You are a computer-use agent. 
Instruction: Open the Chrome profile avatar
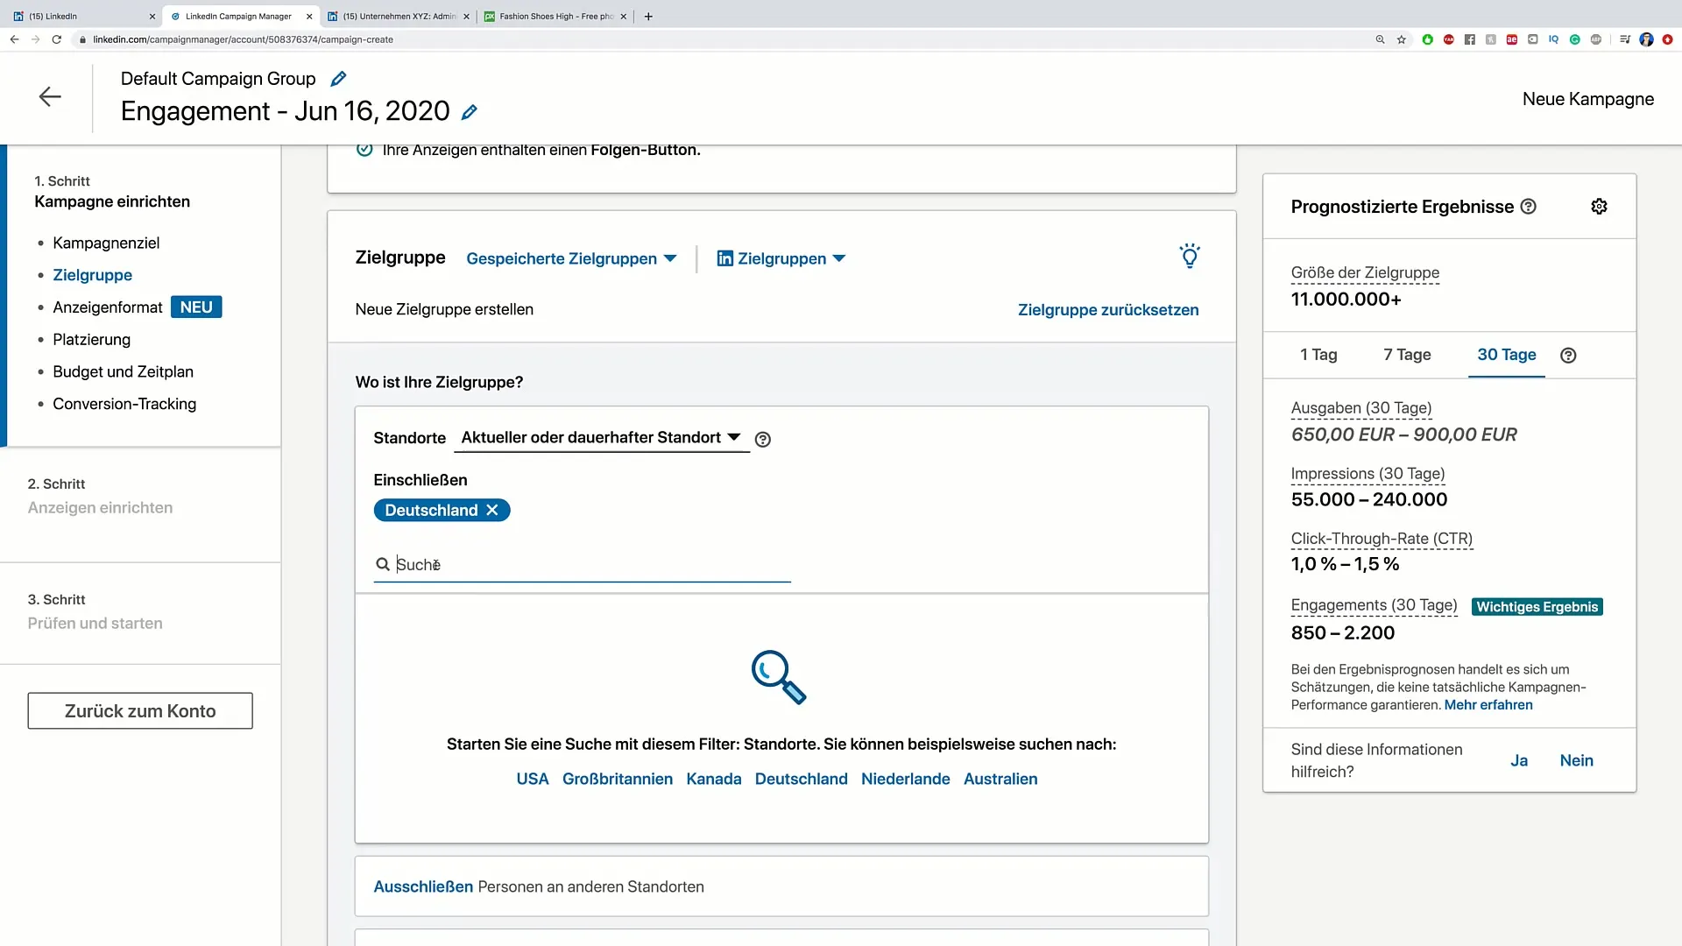tap(1646, 39)
